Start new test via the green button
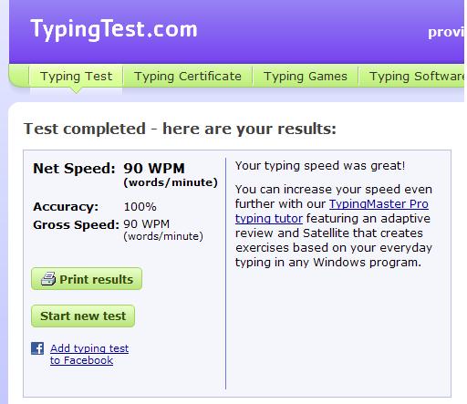This screenshot has width=467, height=404. coord(83,316)
